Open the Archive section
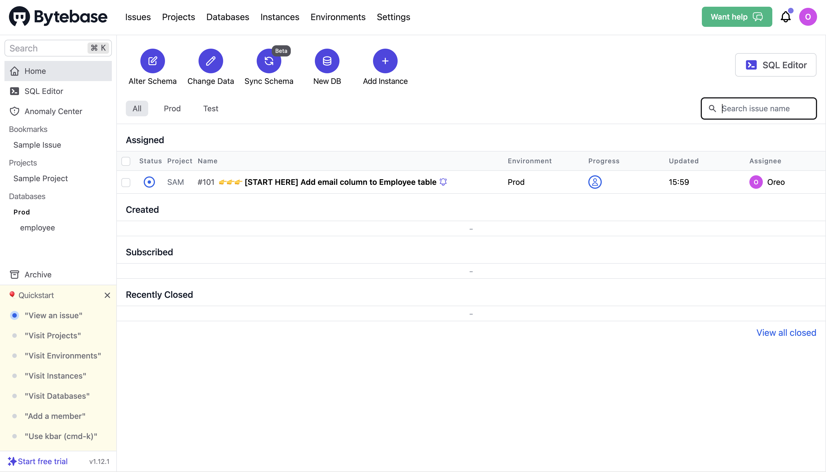Image resolution: width=826 pixels, height=472 pixels. pyautogui.click(x=38, y=274)
